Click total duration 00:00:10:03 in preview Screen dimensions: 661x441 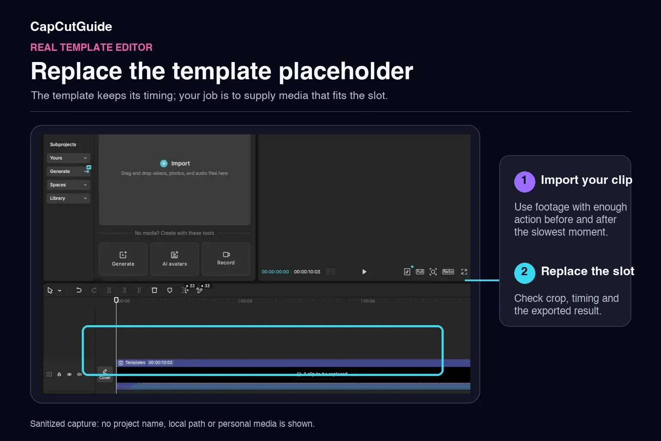(x=307, y=272)
